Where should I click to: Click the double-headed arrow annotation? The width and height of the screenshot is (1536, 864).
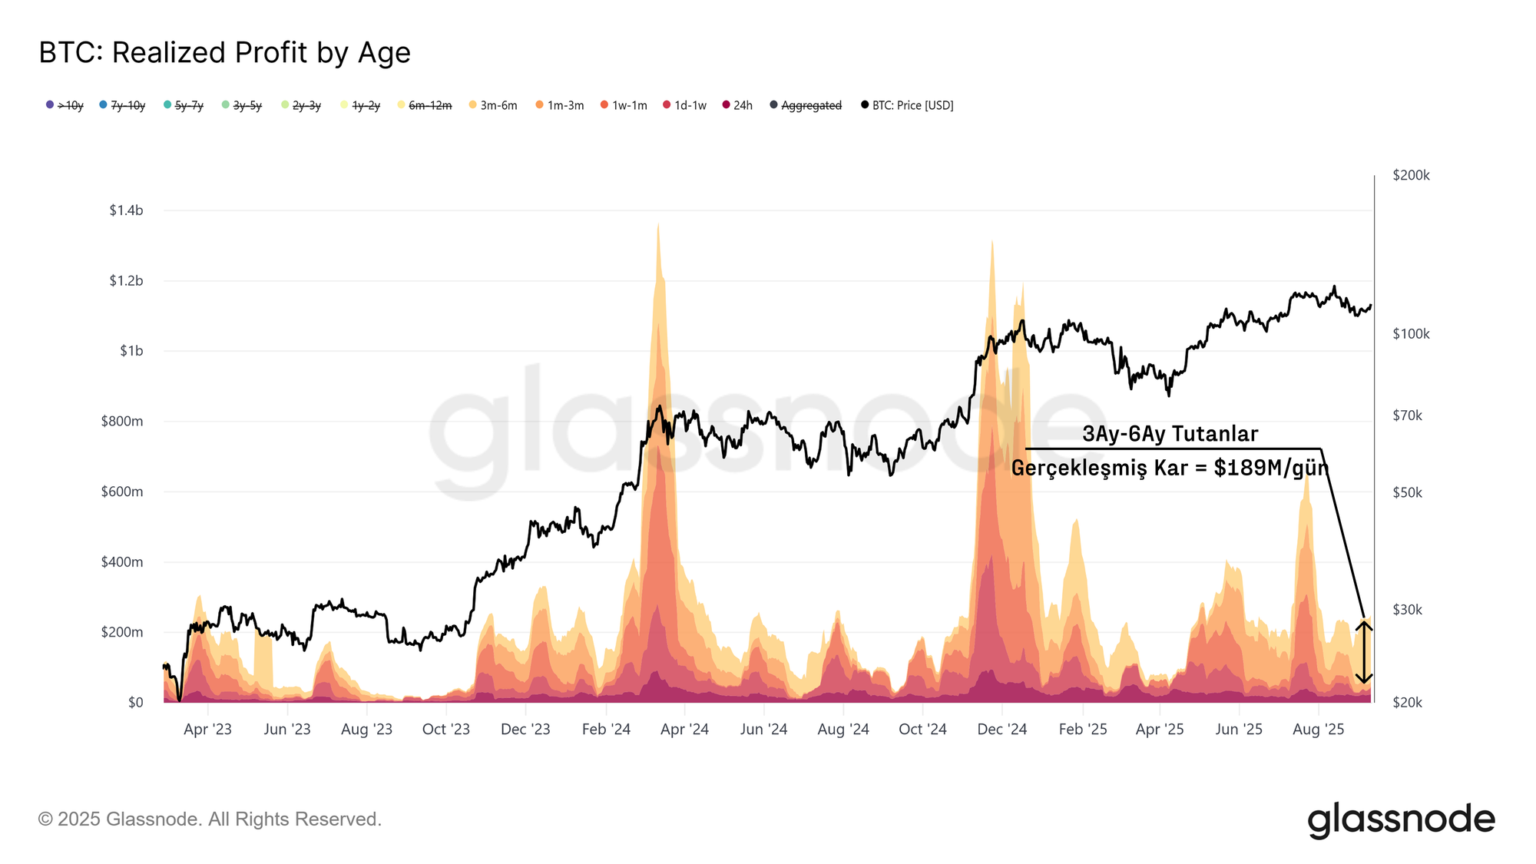(1364, 652)
